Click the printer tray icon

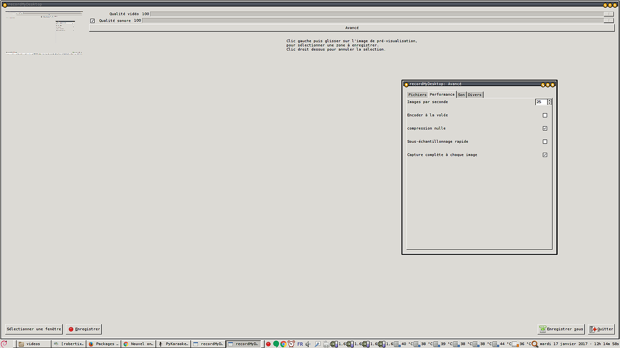[x=326, y=344]
